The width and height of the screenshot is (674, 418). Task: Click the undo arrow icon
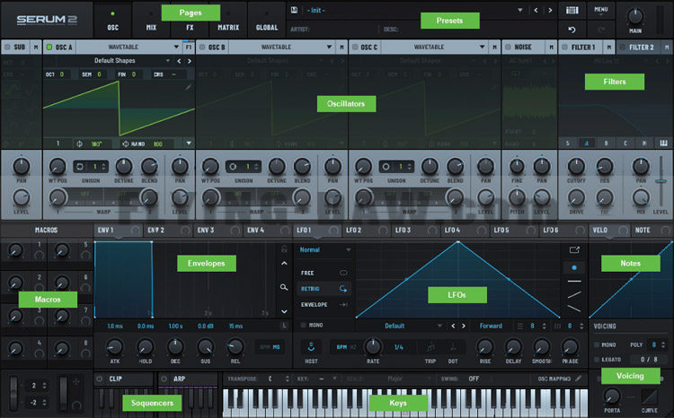pyautogui.click(x=572, y=30)
